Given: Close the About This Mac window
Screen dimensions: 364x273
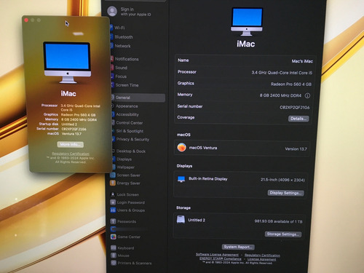Looking at the screenshot, I should pyautogui.click(x=26, y=20).
